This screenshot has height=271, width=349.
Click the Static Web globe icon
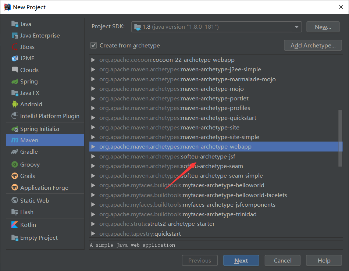click(x=15, y=200)
